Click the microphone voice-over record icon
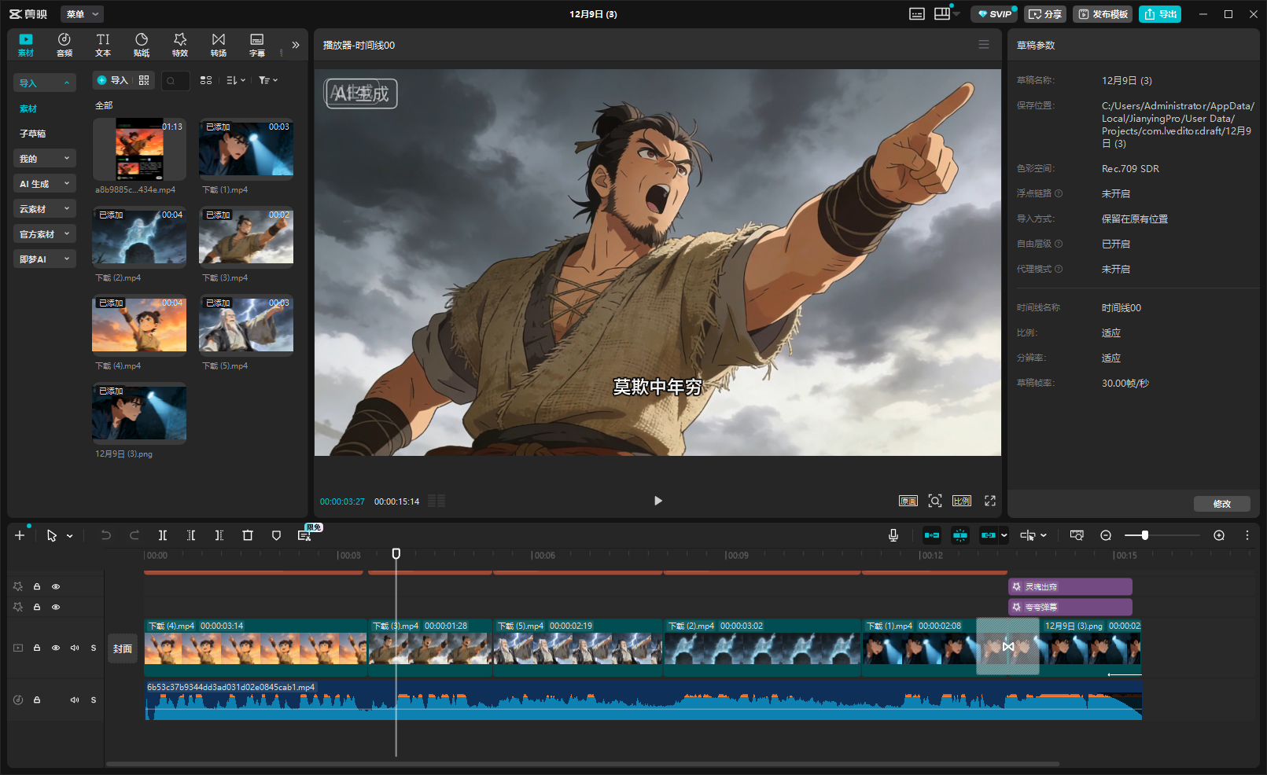The image size is (1267, 775). coord(893,535)
